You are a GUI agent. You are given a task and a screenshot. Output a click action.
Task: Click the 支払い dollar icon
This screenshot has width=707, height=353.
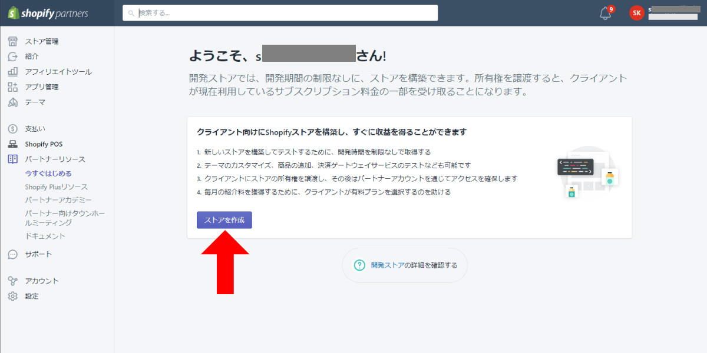13,129
